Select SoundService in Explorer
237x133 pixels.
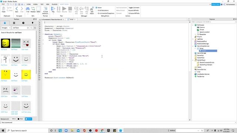click(x=201, y=69)
